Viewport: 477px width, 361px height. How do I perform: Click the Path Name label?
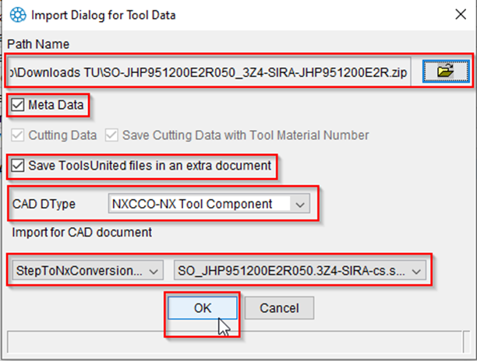[x=38, y=44]
